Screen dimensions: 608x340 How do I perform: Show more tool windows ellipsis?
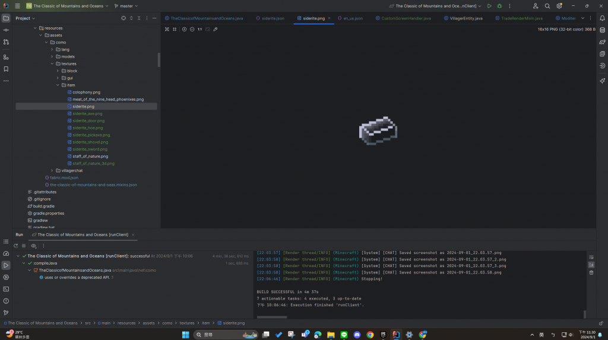[6, 81]
